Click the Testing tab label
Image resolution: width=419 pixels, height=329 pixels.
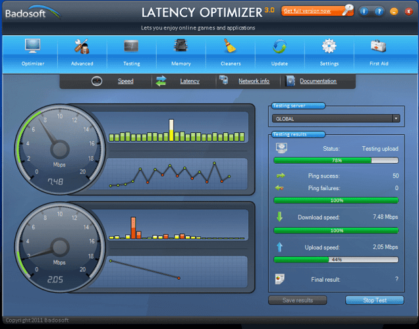(132, 64)
